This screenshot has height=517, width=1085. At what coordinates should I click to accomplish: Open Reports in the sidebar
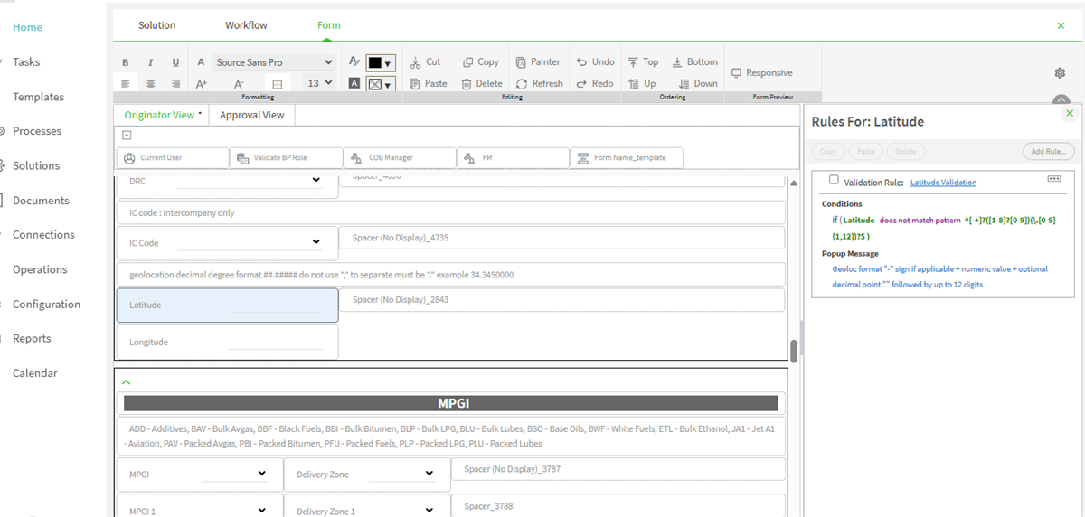point(32,338)
